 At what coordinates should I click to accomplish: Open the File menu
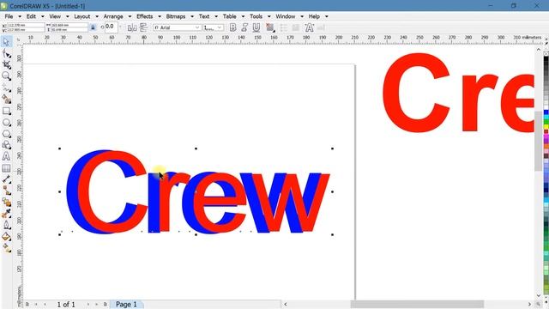pyautogui.click(x=9, y=16)
